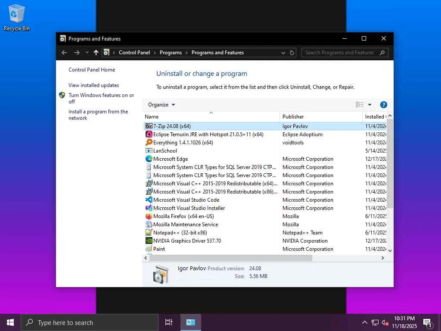This screenshot has width=441, height=331.
Task: Go back with the back arrow
Action: [64, 53]
